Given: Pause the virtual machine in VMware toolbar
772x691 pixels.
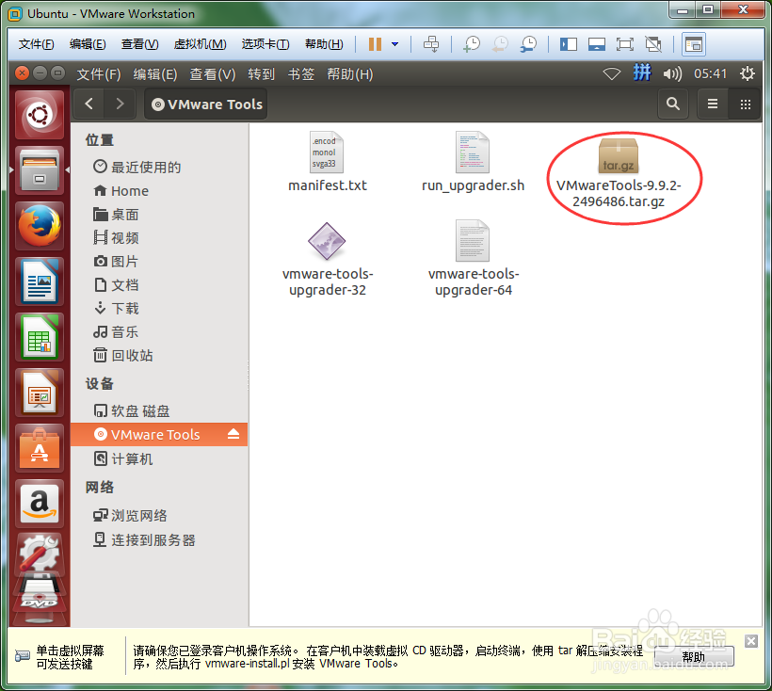Looking at the screenshot, I should tap(375, 44).
